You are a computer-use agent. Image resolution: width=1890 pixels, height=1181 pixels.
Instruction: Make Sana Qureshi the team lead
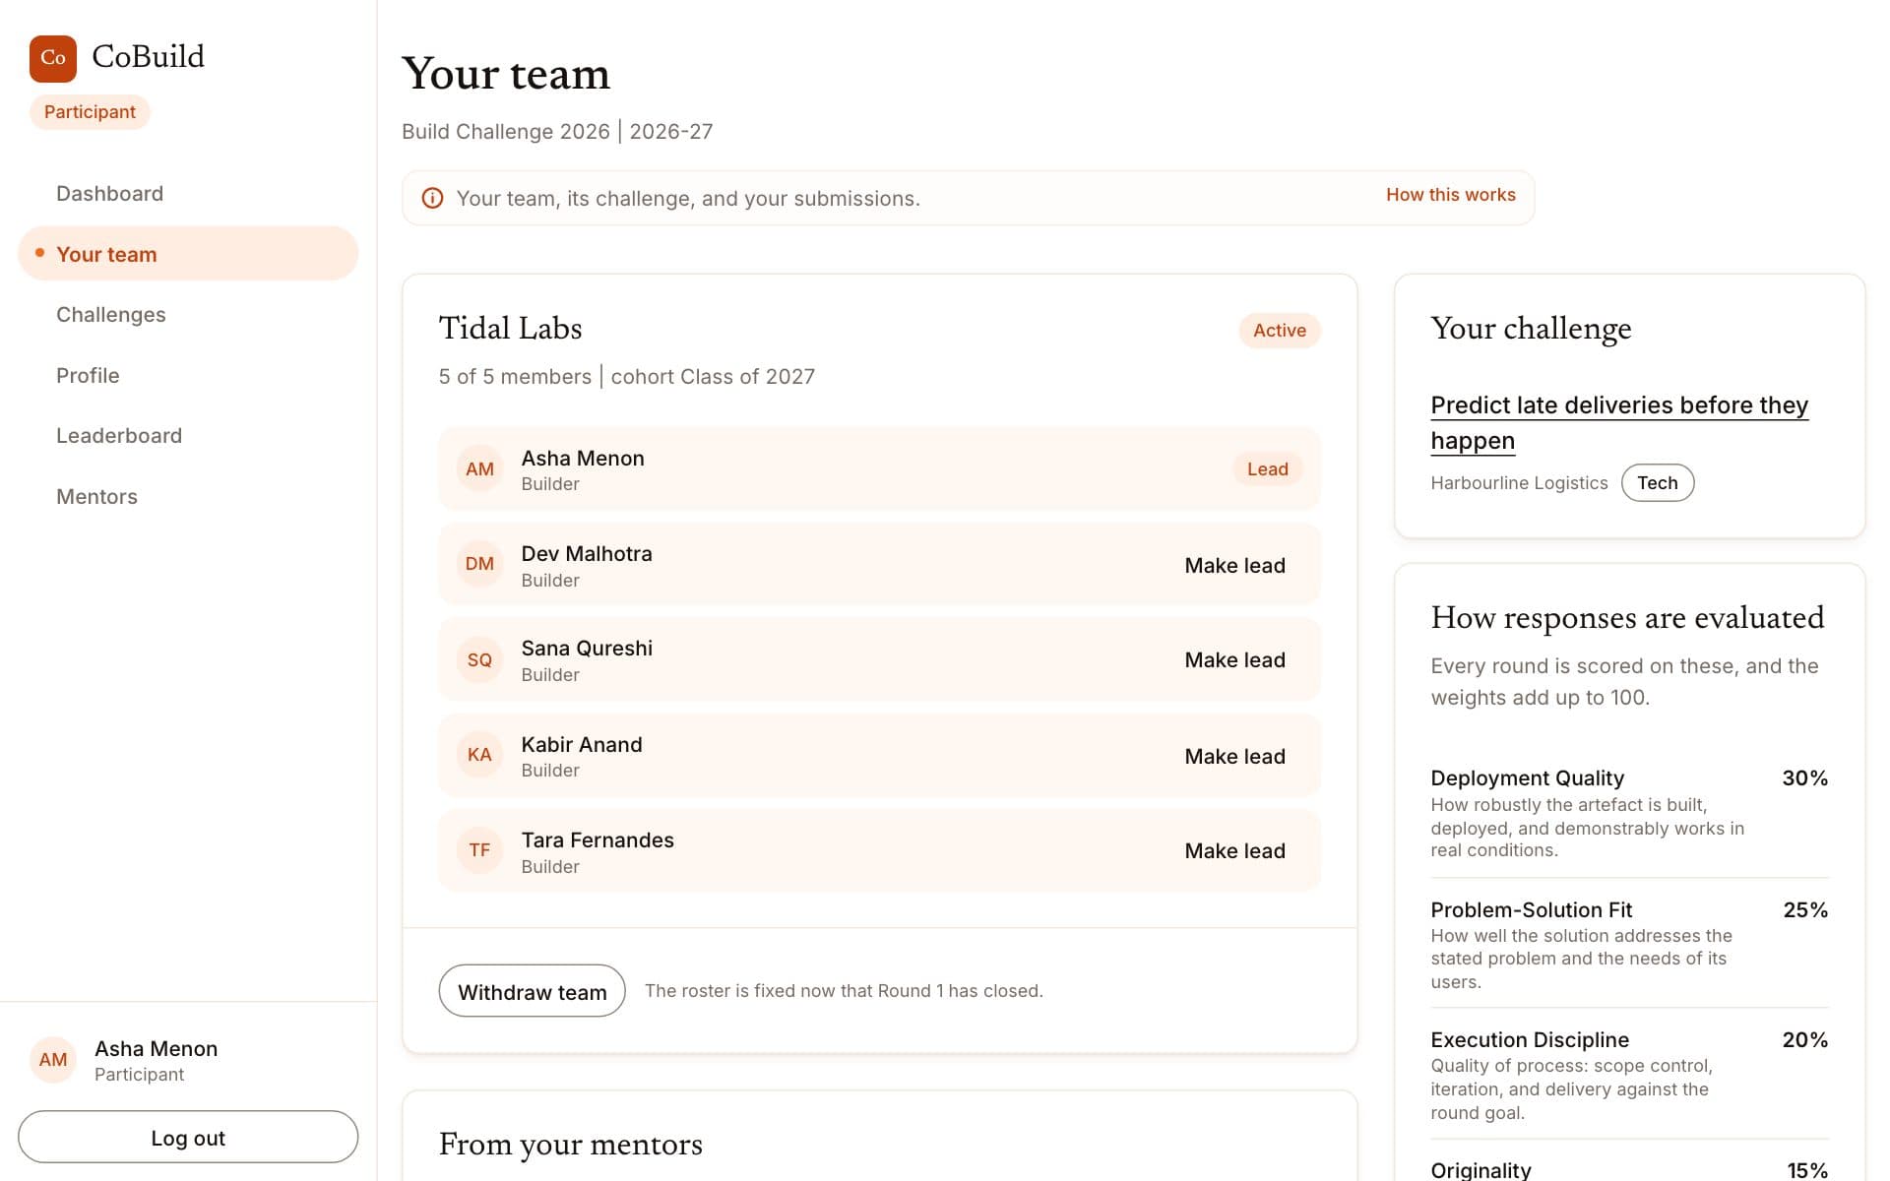(1234, 660)
